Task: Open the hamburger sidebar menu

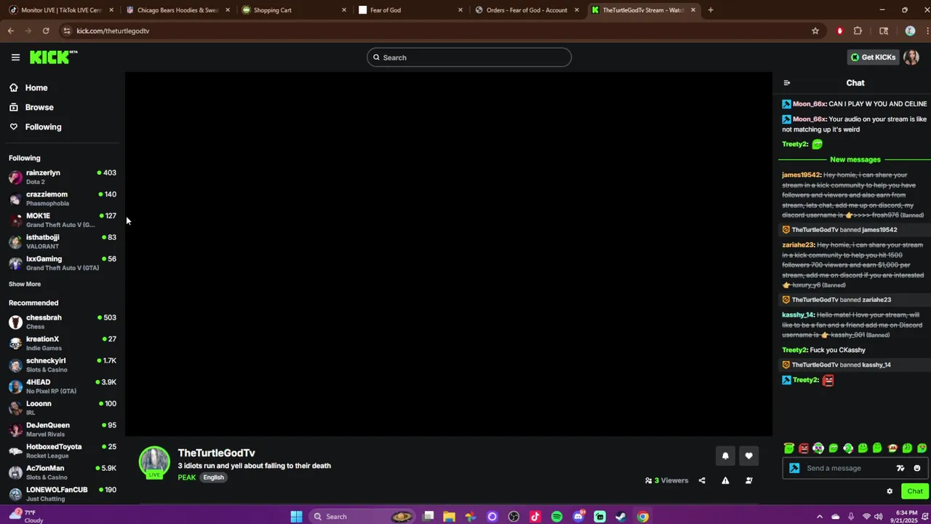Action: click(15, 57)
